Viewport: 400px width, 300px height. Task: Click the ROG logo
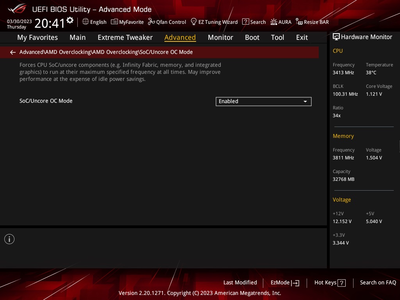(17, 9)
